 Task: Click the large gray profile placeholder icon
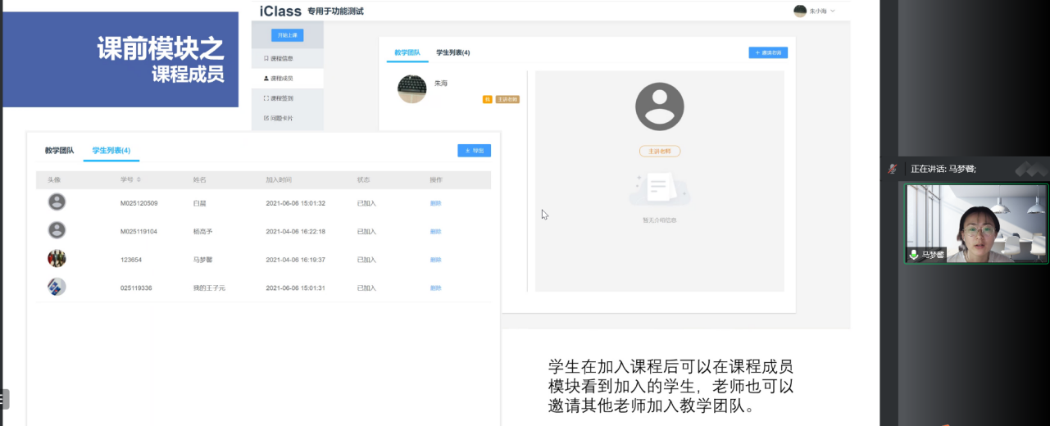click(659, 106)
